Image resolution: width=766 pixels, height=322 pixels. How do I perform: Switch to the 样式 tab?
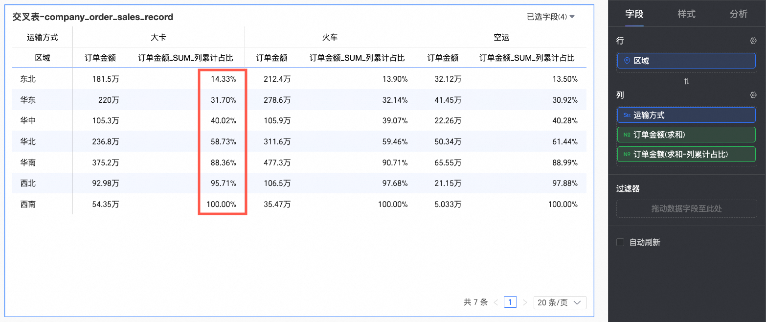click(686, 14)
